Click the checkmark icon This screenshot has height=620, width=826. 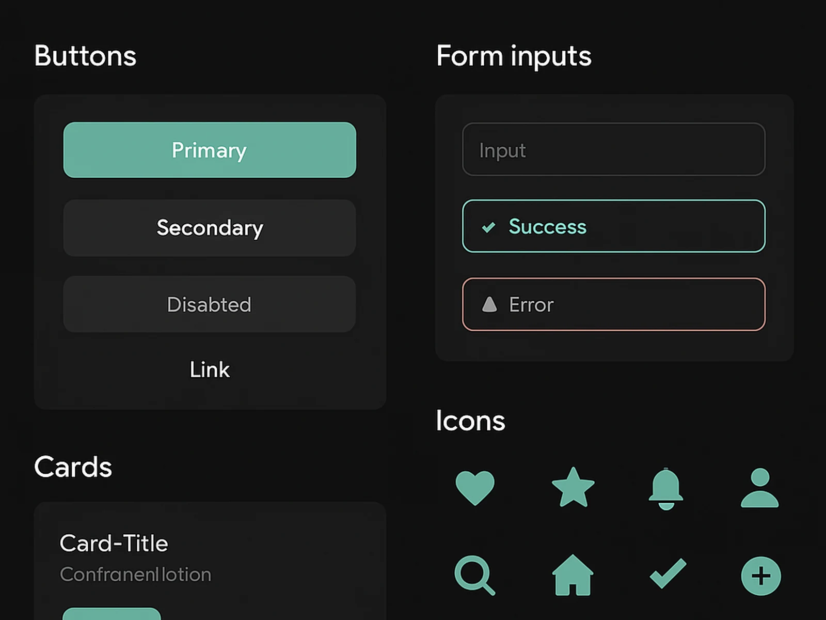(x=666, y=574)
